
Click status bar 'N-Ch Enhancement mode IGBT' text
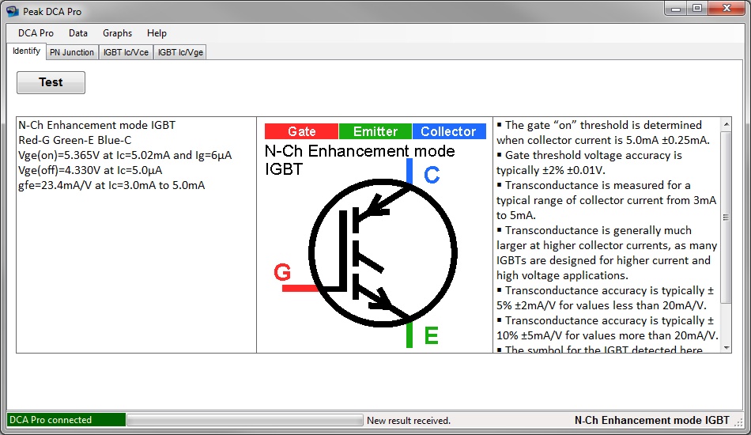[651, 420]
